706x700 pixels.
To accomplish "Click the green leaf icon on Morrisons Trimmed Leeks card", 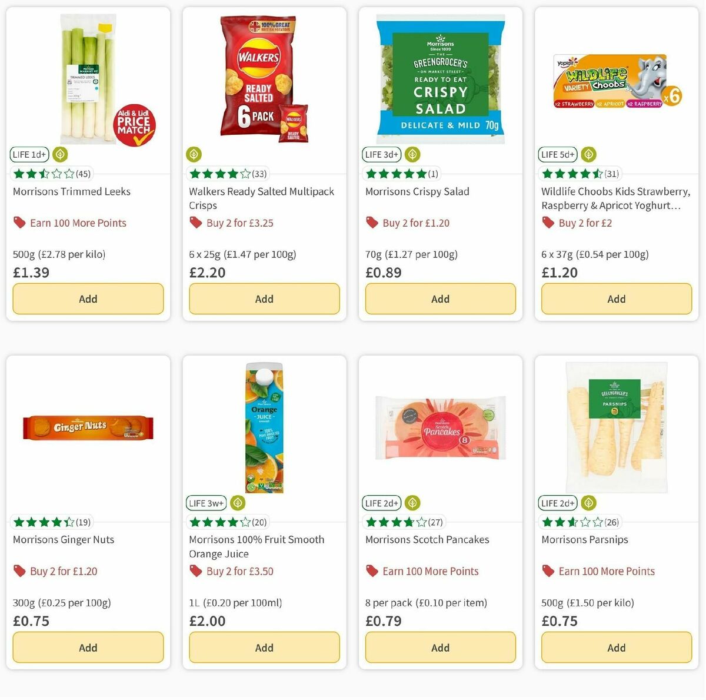I will pos(59,154).
